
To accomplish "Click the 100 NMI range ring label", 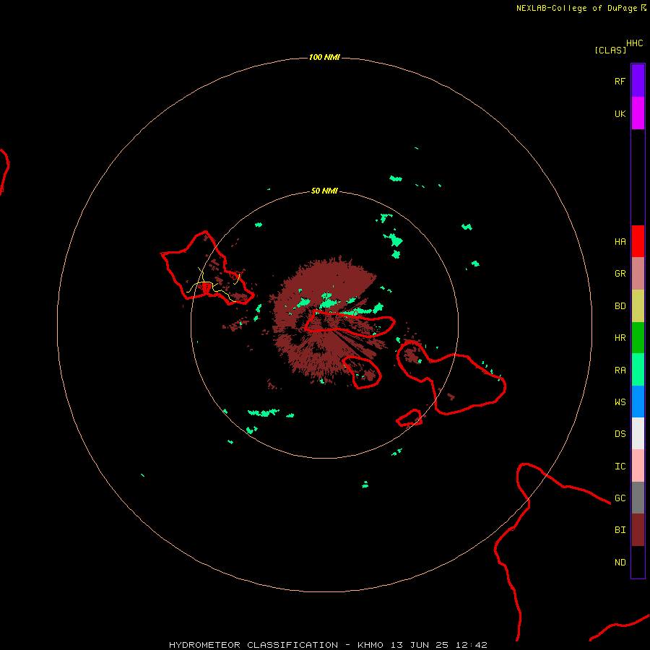I will pos(324,57).
